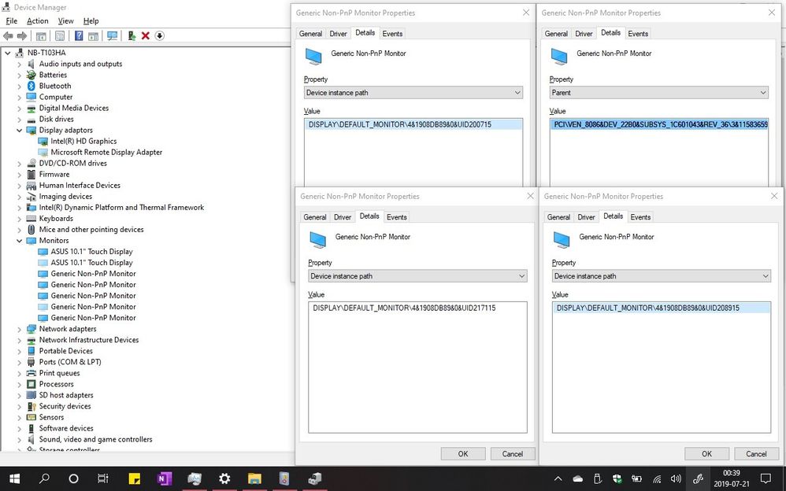Switch to Driver tab in UID217115 properties window

[x=343, y=217]
